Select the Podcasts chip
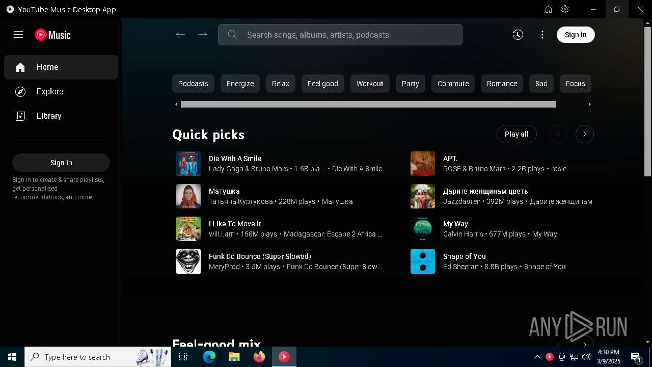 [x=193, y=84]
